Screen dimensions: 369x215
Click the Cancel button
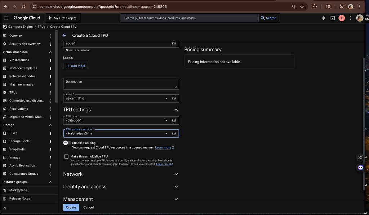coord(89,207)
